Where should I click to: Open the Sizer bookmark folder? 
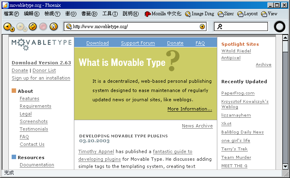(x=226, y=14)
